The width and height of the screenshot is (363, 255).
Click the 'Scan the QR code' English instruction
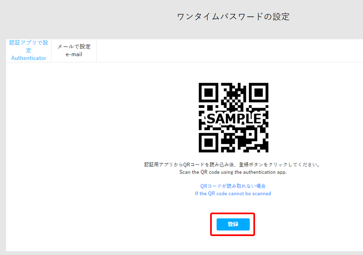point(233,172)
